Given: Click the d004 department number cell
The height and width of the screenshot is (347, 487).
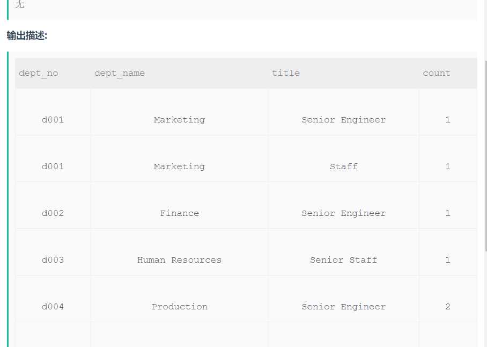Looking at the screenshot, I should [53, 307].
